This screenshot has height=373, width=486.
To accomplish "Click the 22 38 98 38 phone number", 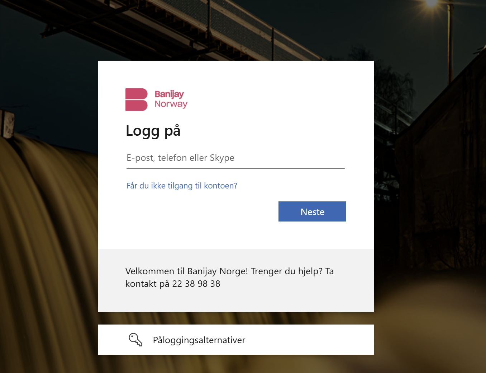I will [196, 284].
